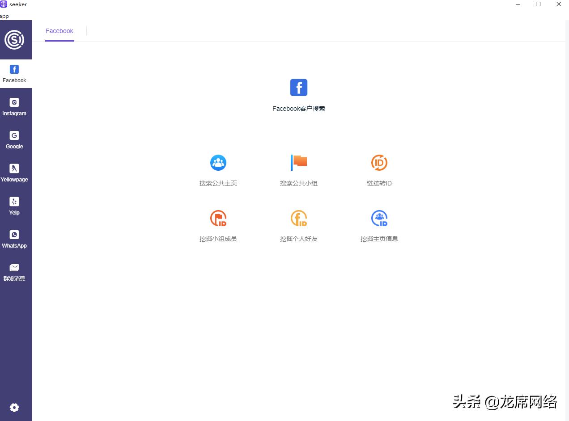This screenshot has height=421, width=569.
Task: Open the 群发消息 mass messaging section
Action: tap(14, 272)
